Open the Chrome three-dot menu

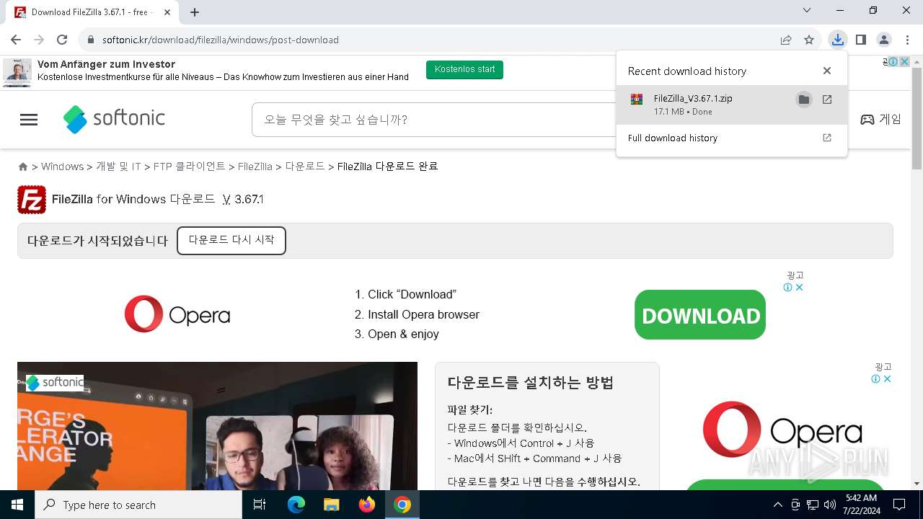click(x=906, y=40)
